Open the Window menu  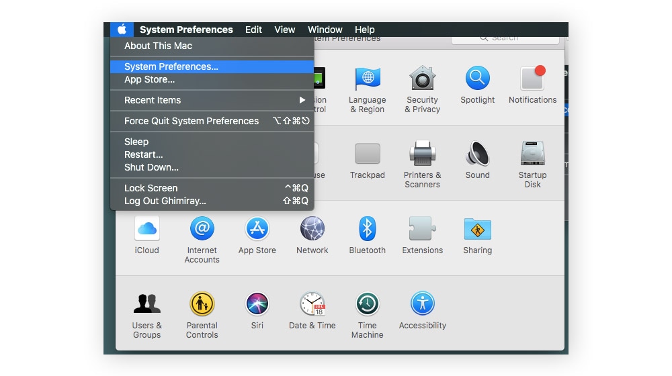325,30
